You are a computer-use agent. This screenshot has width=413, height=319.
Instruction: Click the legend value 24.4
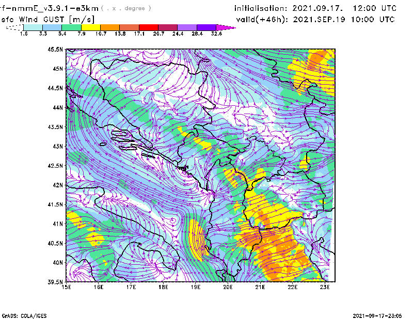pyautogui.click(x=178, y=34)
